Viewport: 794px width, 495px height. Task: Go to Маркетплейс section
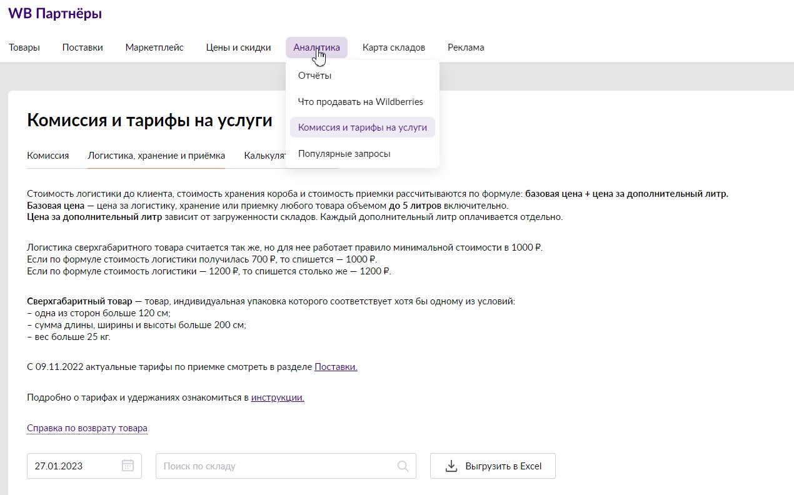(154, 47)
